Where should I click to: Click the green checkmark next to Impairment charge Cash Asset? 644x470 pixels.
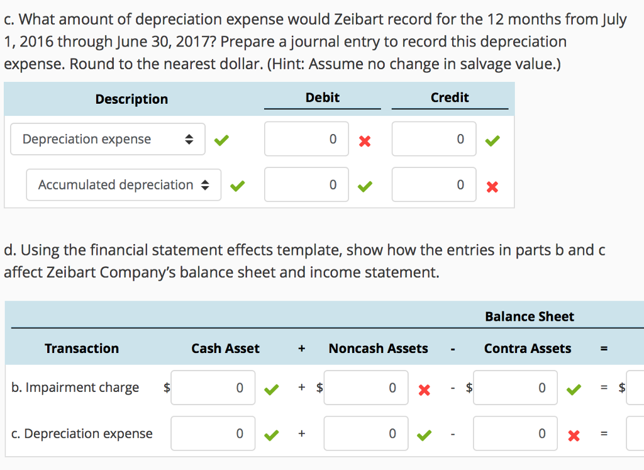(271, 389)
